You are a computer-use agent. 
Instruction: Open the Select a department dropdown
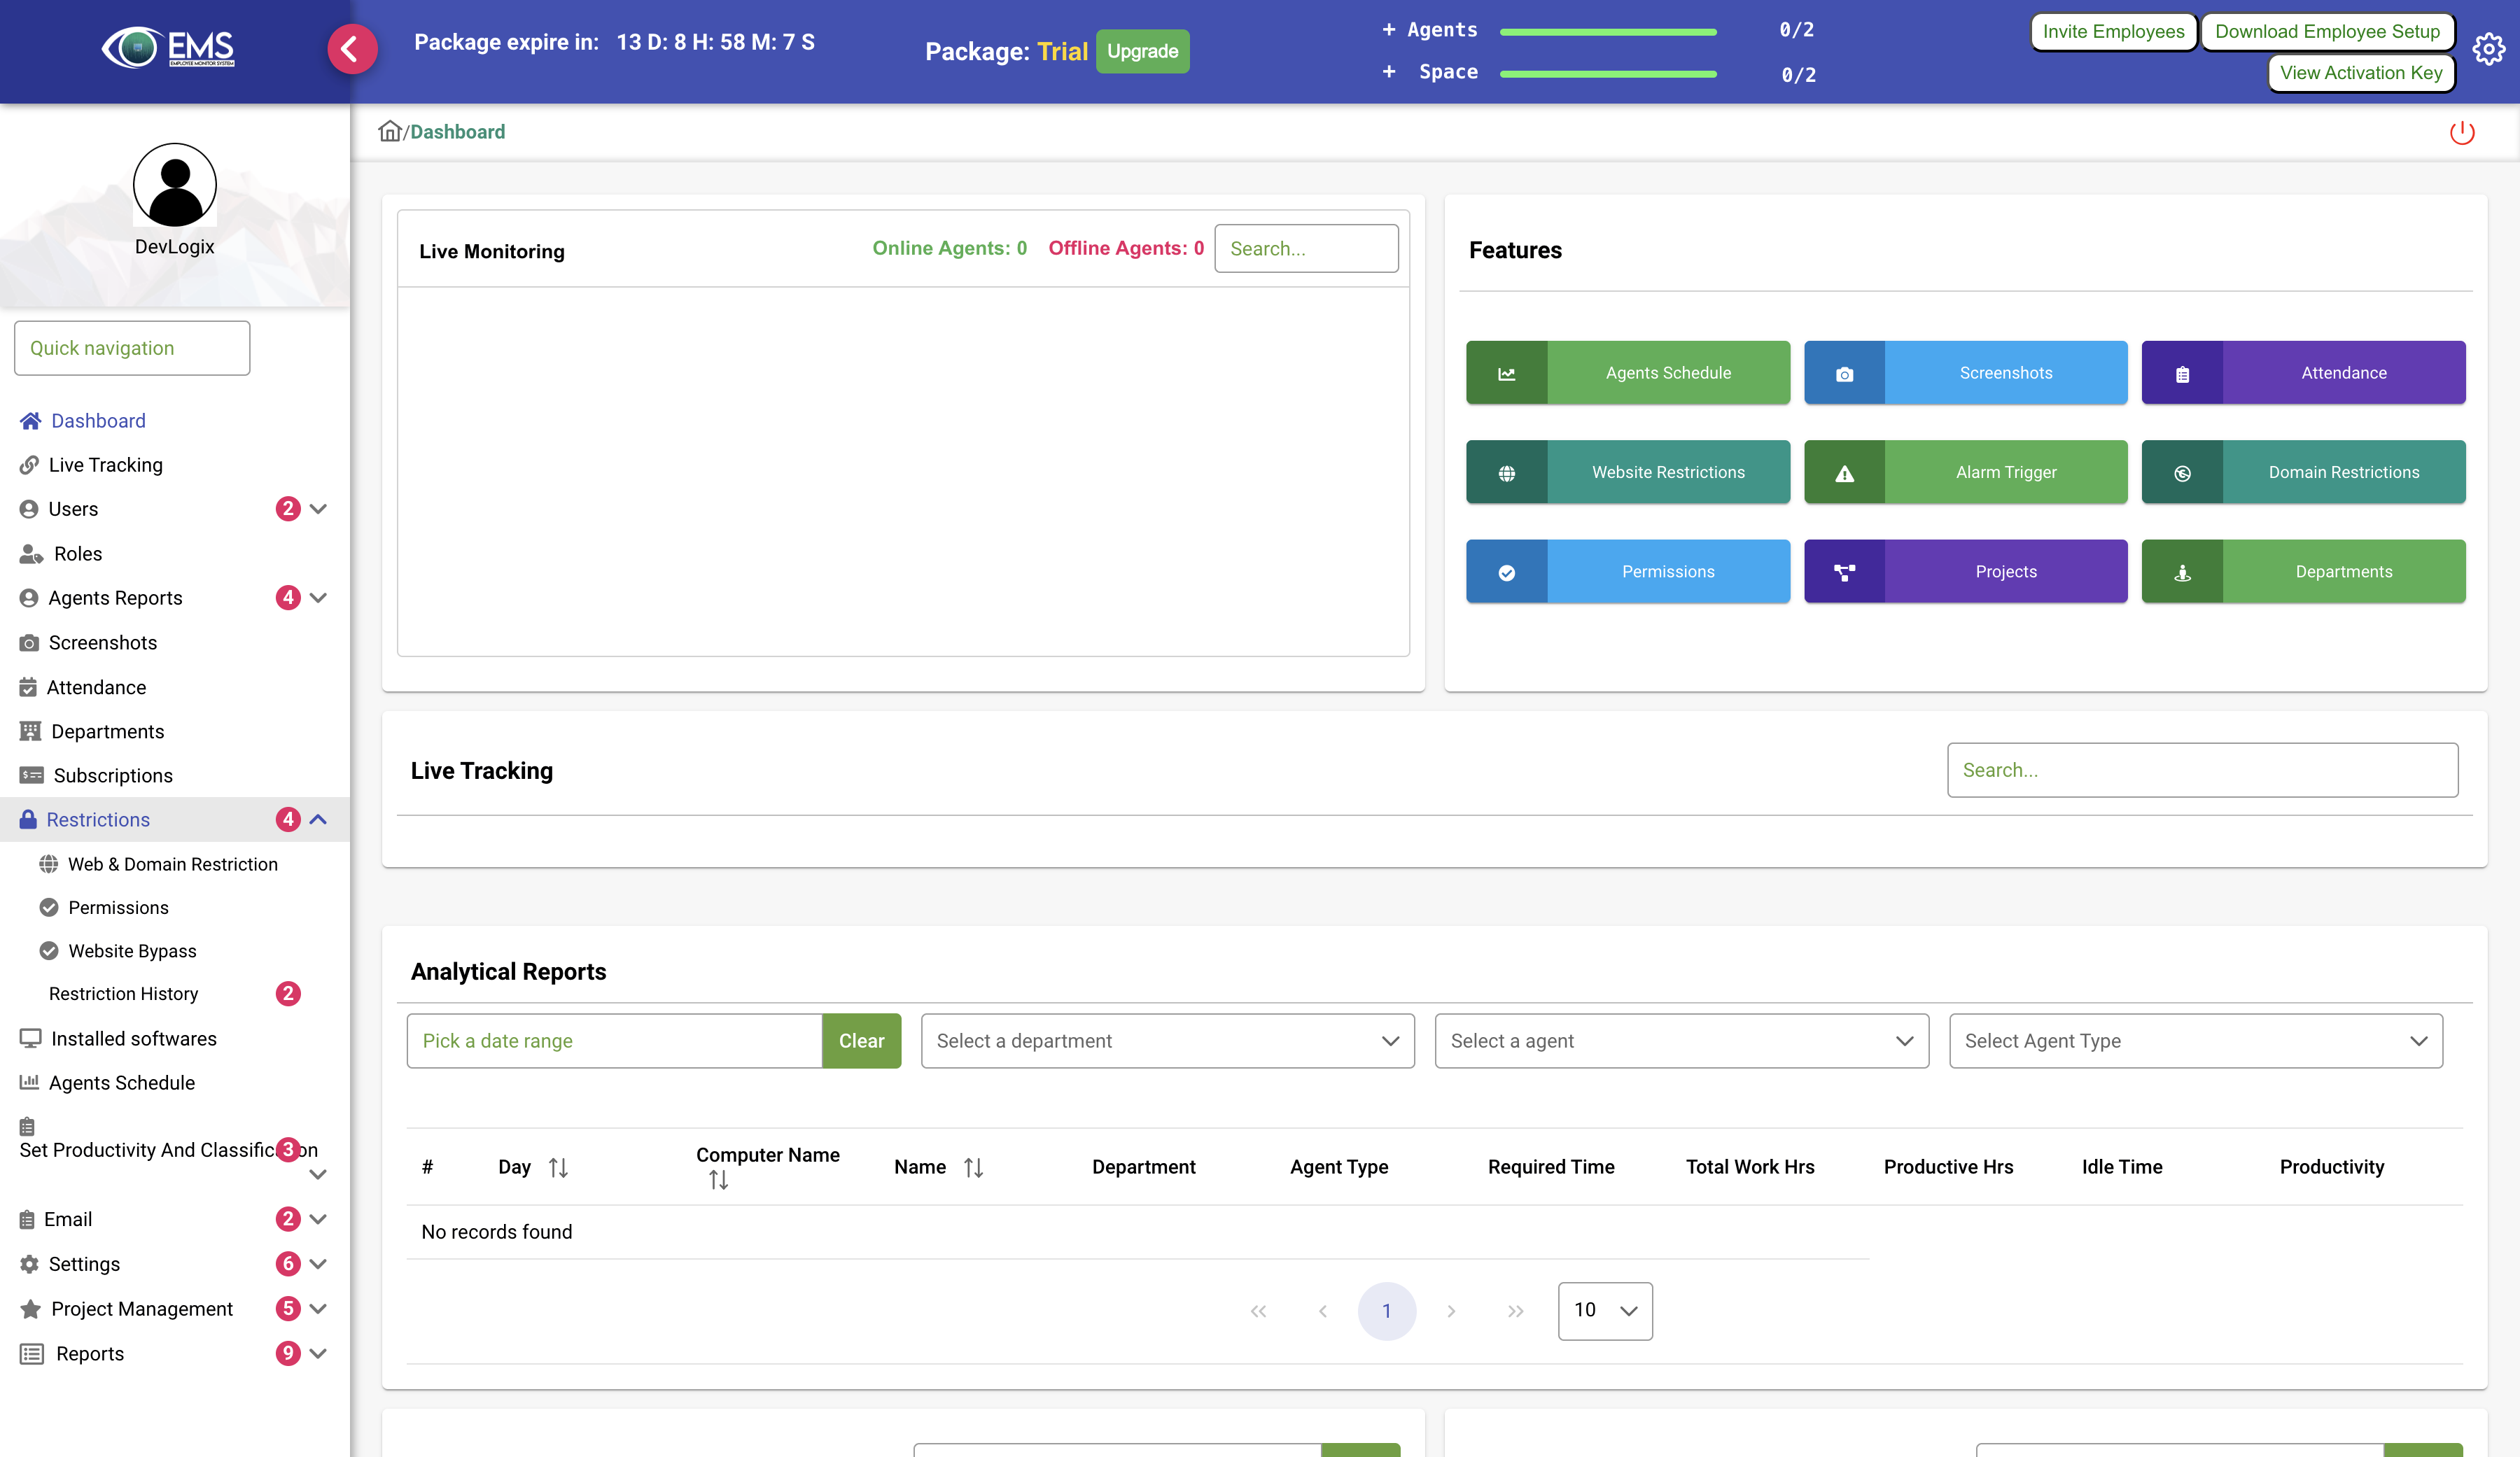(1167, 1041)
